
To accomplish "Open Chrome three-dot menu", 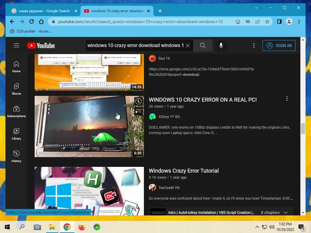I will click(299, 22).
